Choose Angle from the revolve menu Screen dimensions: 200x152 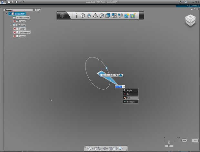(131, 90)
